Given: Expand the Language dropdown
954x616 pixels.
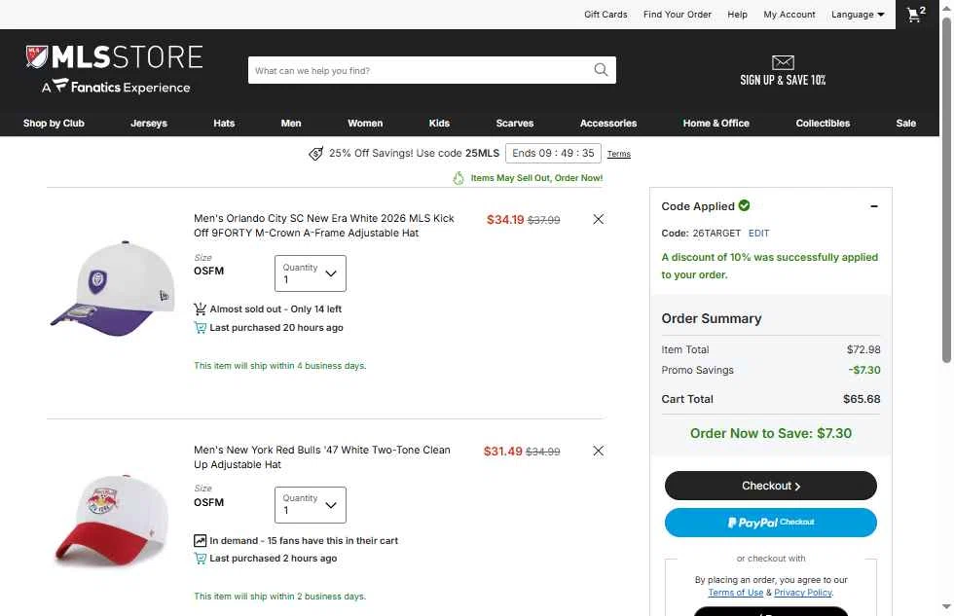Looking at the screenshot, I should click(858, 14).
